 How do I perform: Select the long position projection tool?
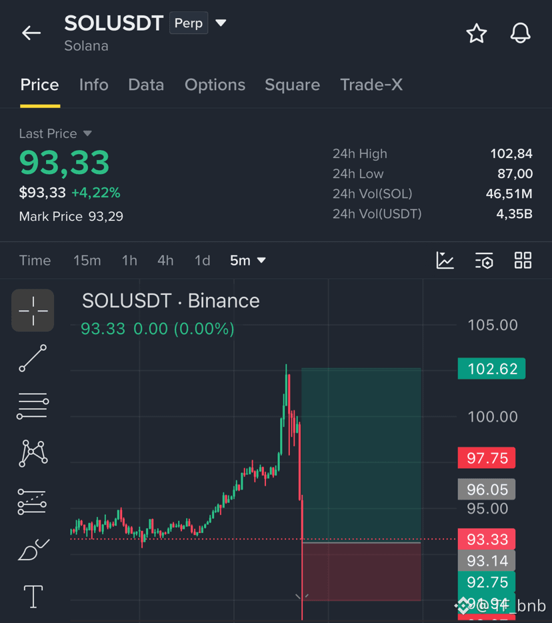point(32,502)
